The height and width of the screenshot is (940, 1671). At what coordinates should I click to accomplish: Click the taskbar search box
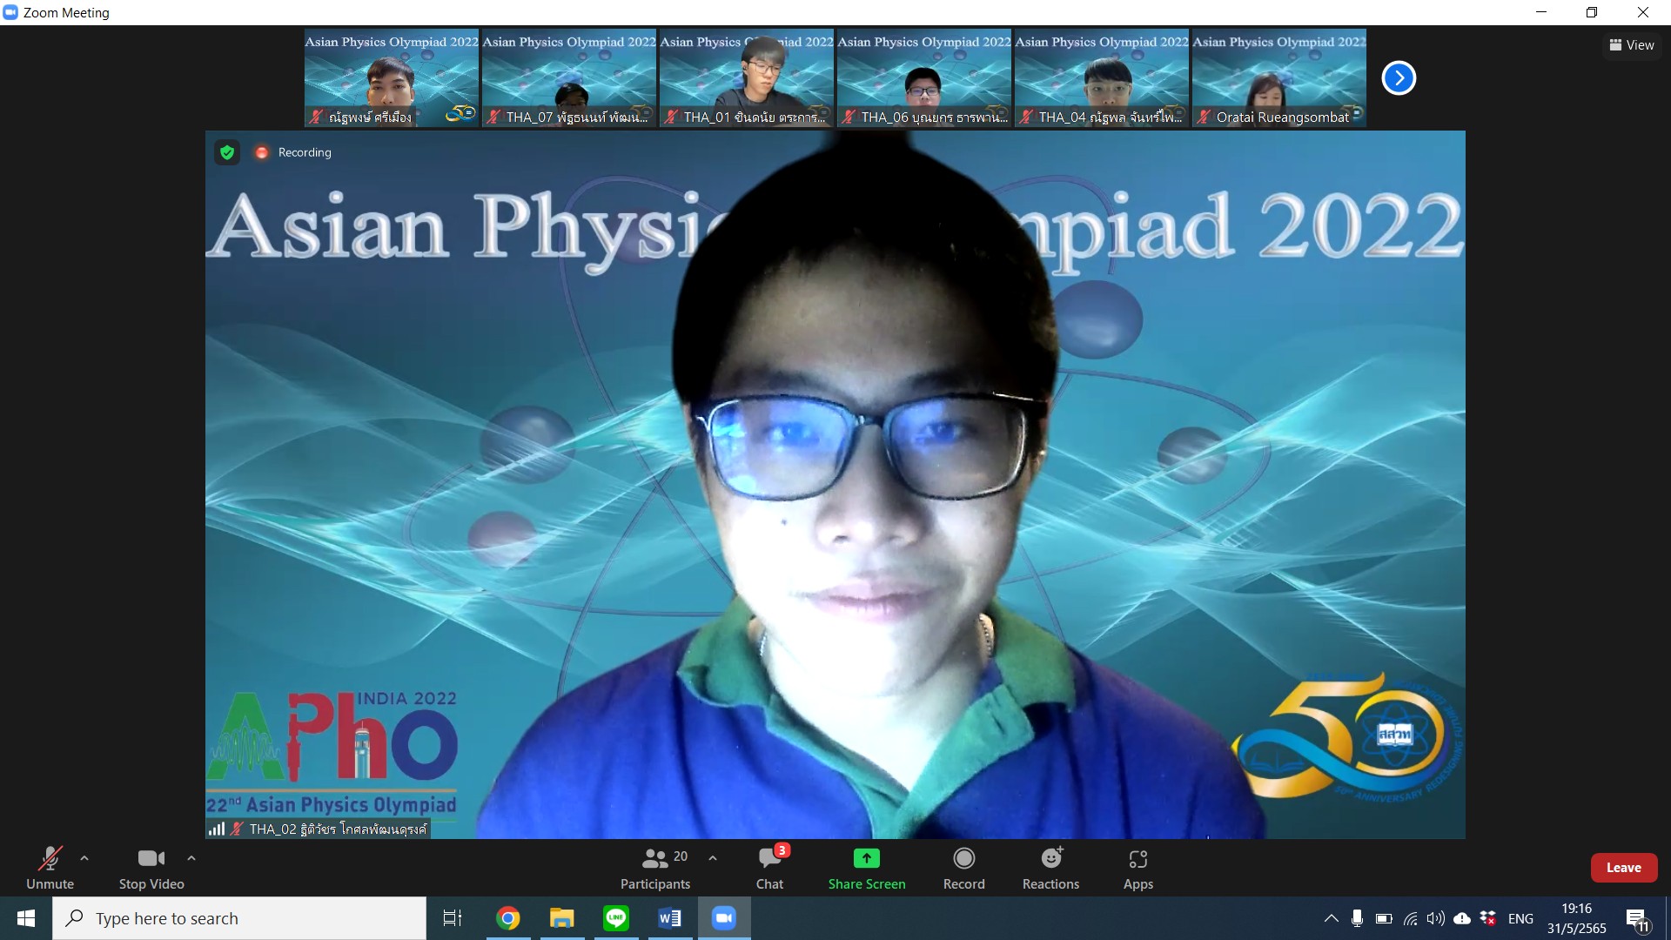pos(239,918)
